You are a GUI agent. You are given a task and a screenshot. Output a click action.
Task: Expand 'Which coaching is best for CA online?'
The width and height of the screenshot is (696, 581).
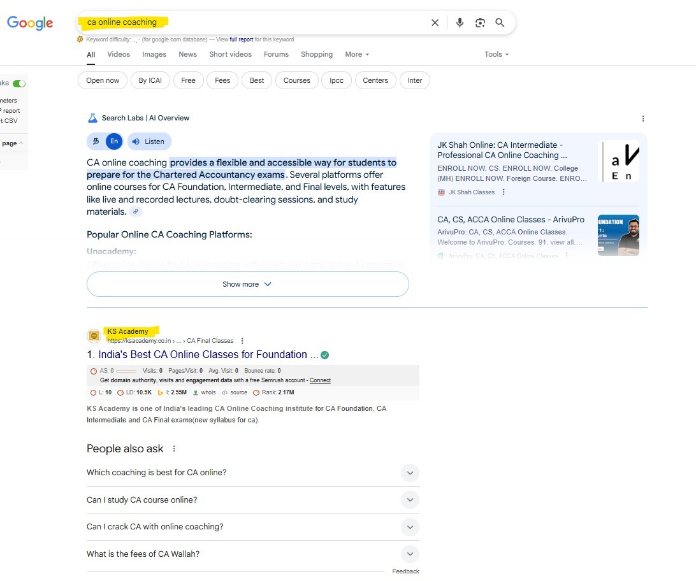coord(410,473)
